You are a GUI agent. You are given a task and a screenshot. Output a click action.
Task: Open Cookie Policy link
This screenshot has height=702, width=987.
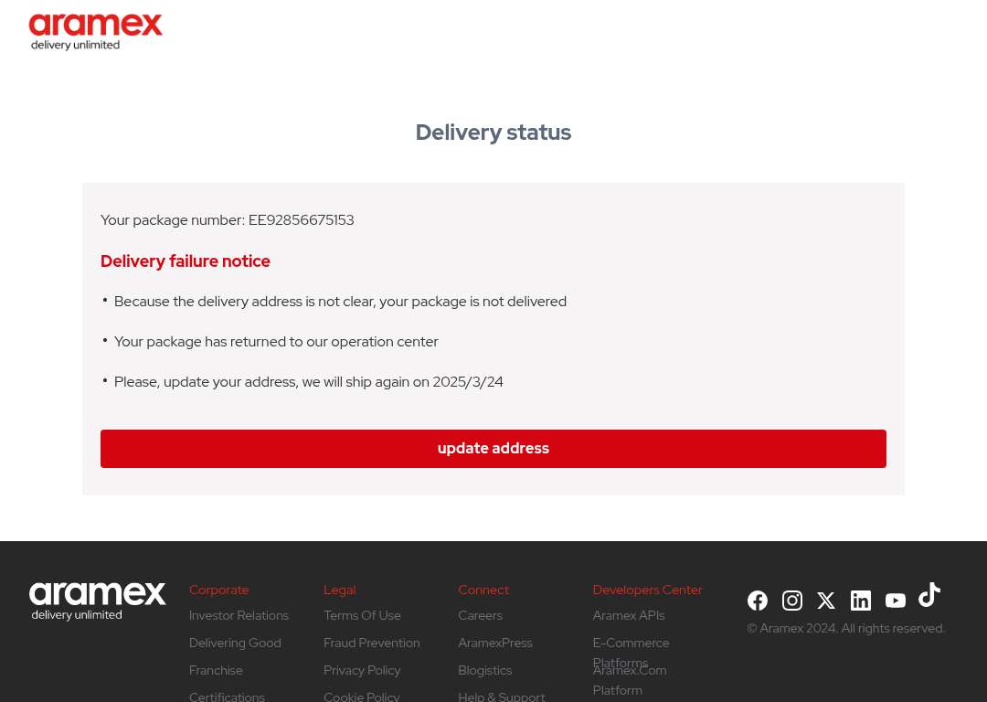click(x=361, y=697)
